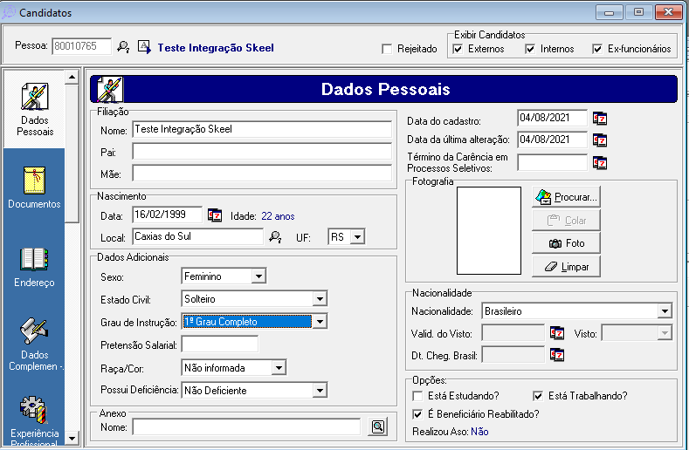689x450 pixels.
Task: Click the magnifier icon next to Pessoa code
Action: 123,47
